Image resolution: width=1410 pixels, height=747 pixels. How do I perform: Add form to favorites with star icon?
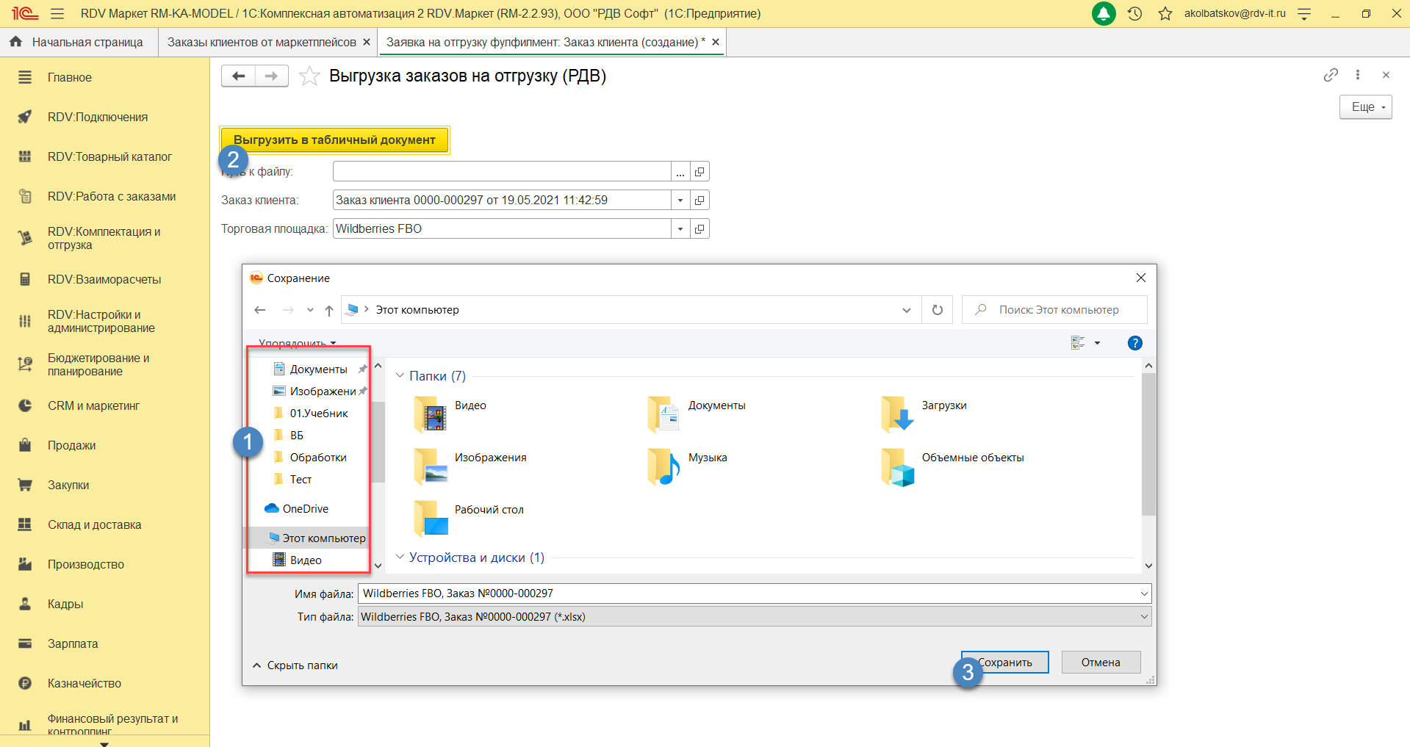coord(309,76)
